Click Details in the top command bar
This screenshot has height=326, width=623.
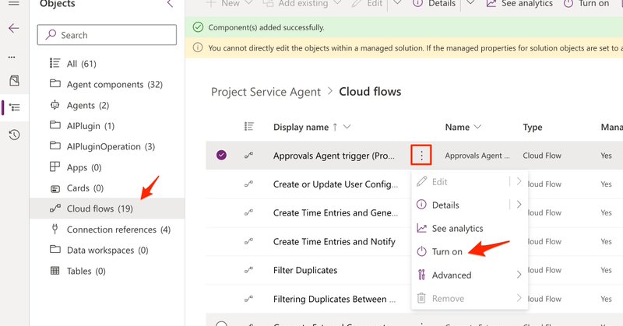click(x=435, y=4)
